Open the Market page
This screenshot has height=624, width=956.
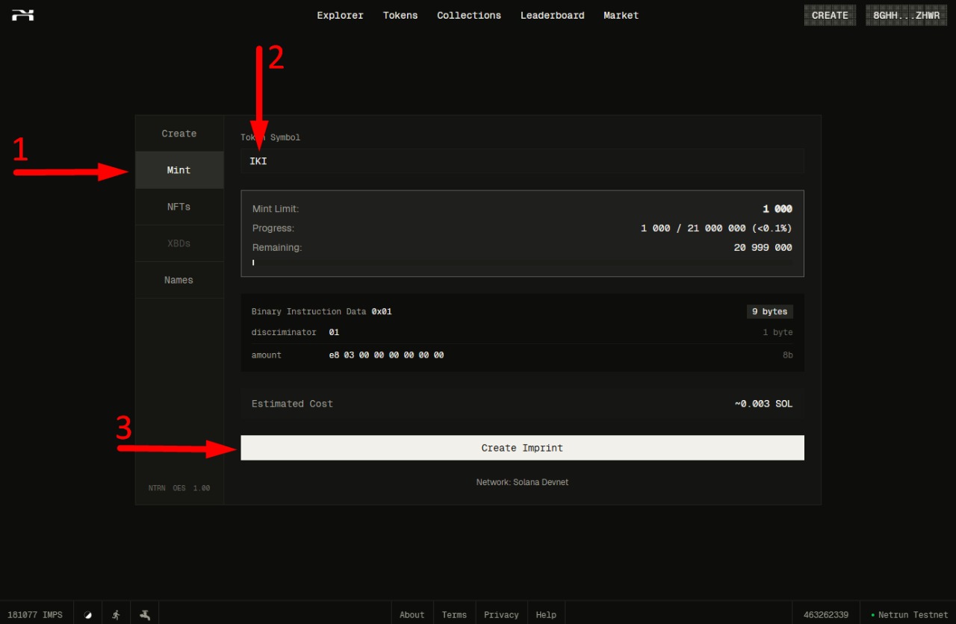click(x=621, y=16)
